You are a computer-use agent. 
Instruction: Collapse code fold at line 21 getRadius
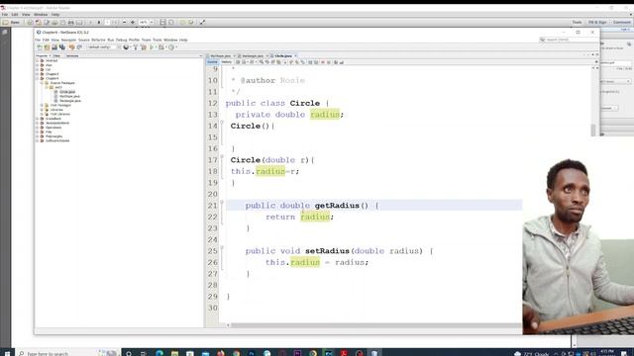[x=222, y=202]
